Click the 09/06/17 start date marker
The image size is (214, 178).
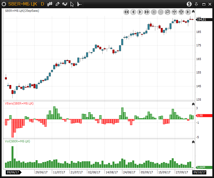(x=13, y=172)
